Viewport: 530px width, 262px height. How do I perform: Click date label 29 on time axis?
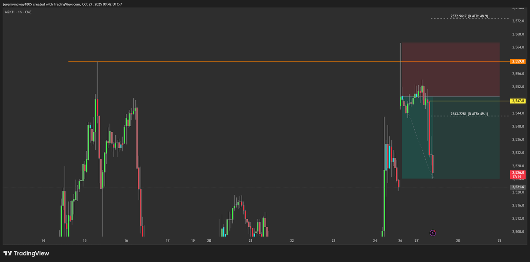[x=499, y=241]
